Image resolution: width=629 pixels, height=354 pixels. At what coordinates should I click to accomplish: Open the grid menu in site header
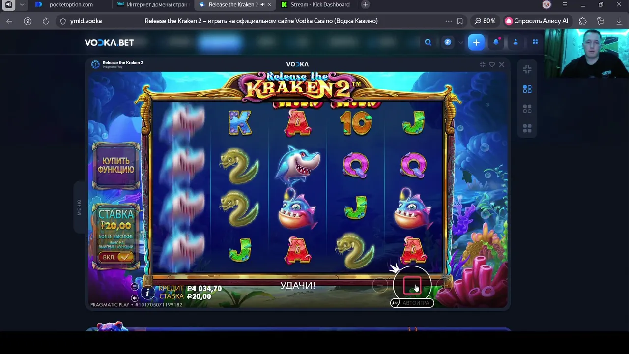tap(535, 42)
